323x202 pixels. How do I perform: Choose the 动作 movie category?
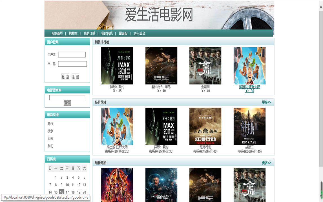click(x=50, y=124)
